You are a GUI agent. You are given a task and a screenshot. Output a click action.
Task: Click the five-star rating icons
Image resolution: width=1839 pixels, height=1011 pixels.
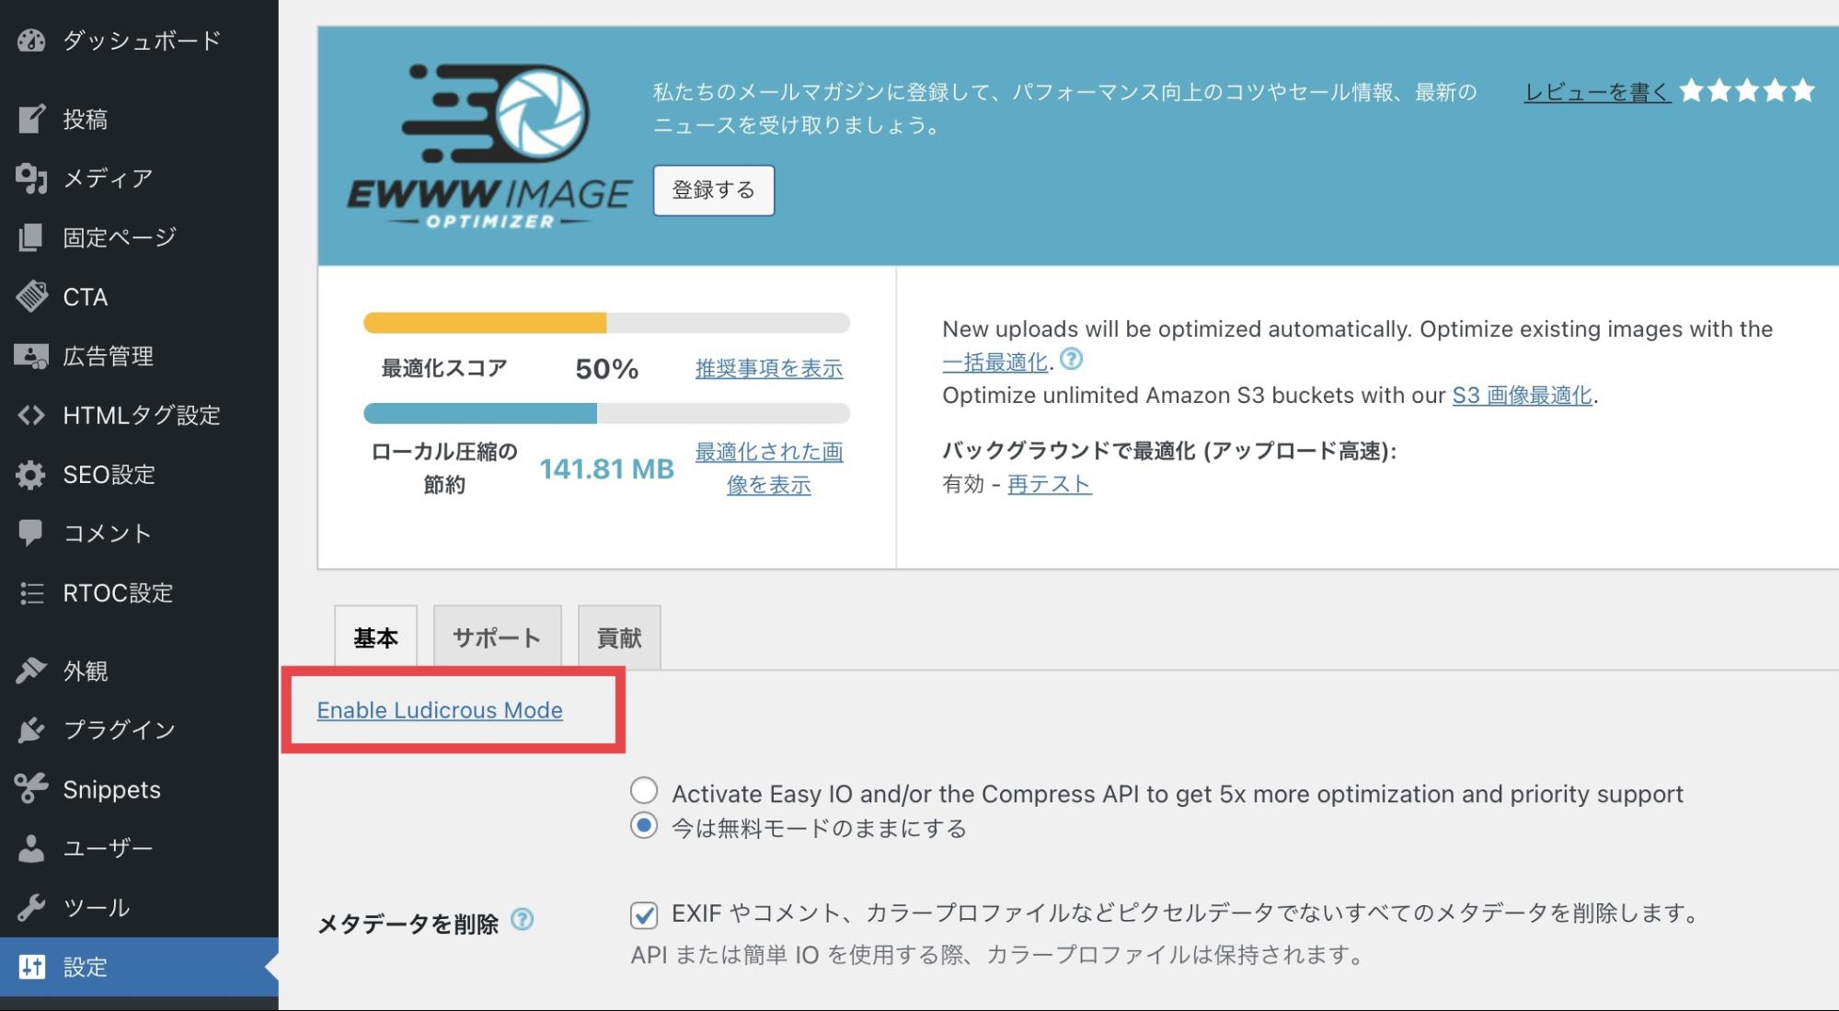(1747, 90)
